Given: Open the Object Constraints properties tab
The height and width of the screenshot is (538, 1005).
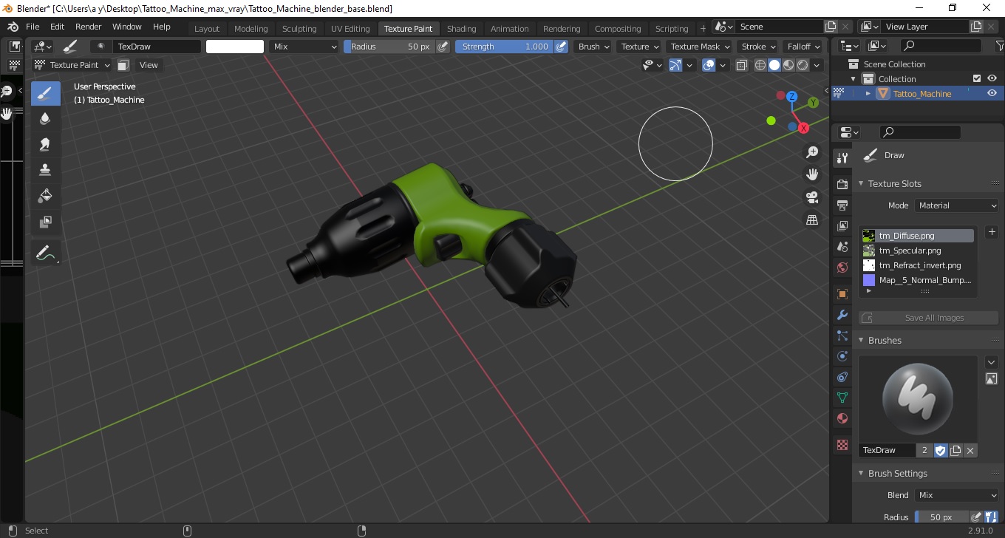Looking at the screenshot, I should [842, 377].
